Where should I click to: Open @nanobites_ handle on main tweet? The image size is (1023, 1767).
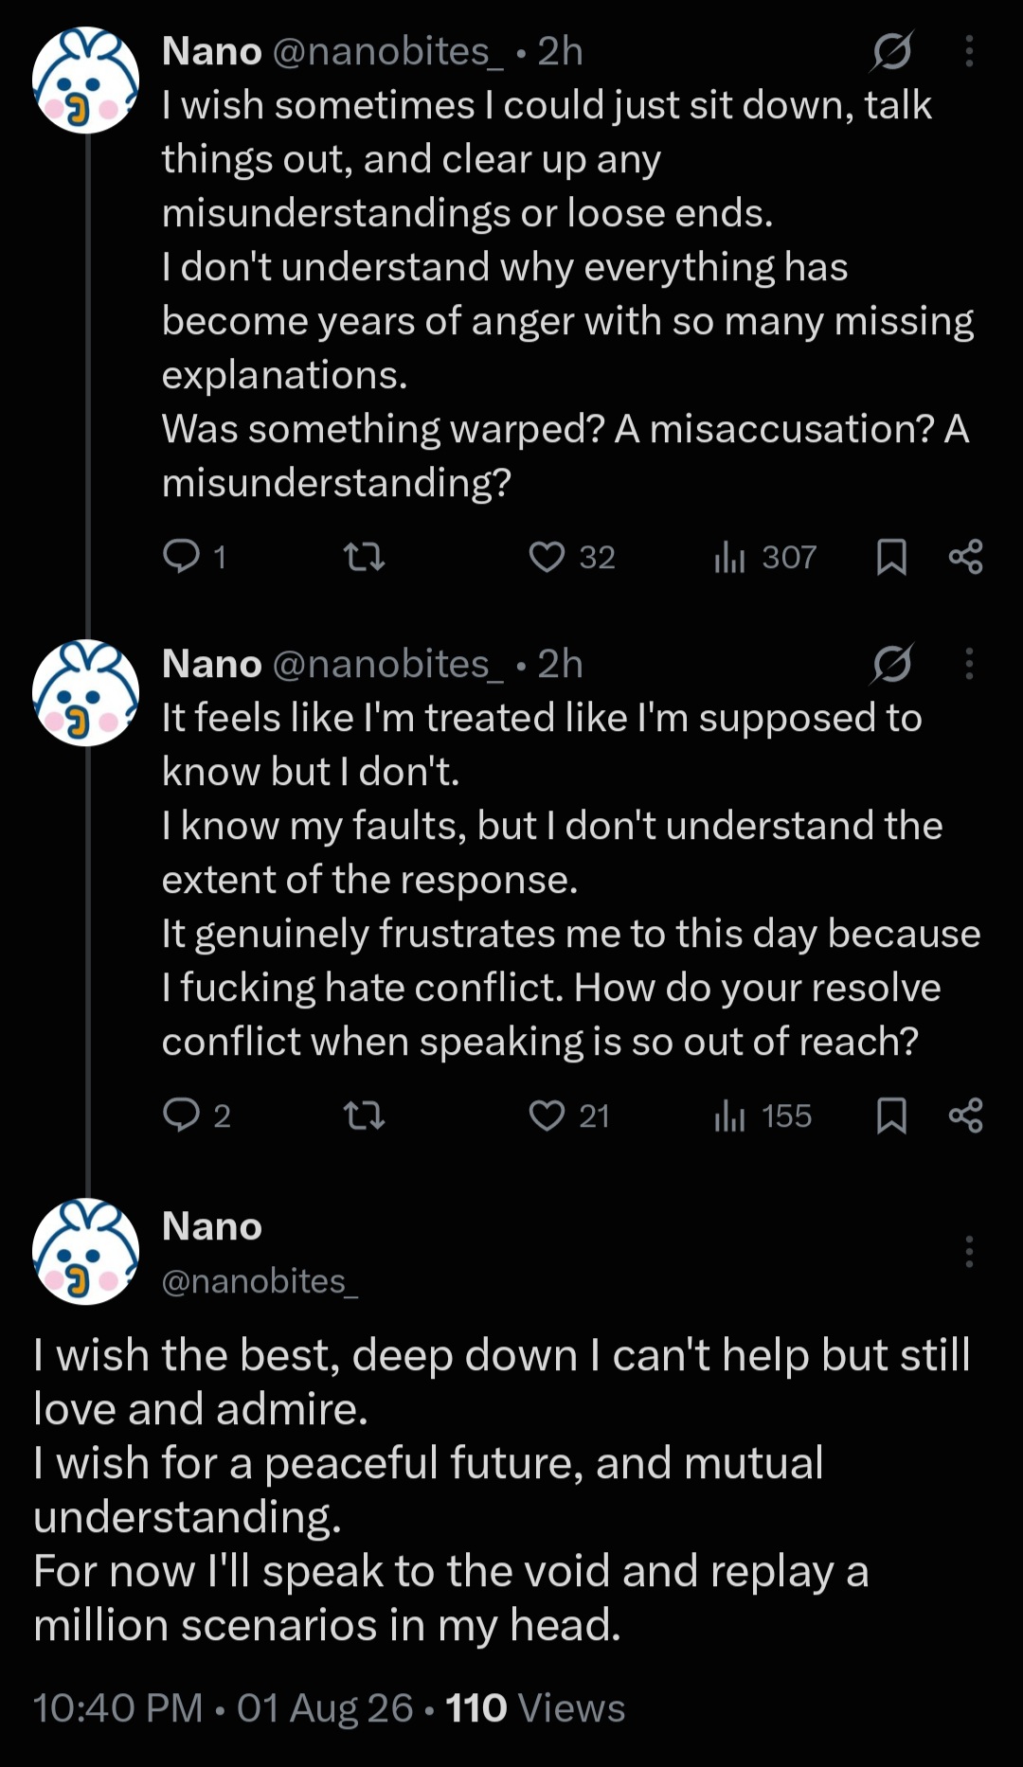(260, 1281)
